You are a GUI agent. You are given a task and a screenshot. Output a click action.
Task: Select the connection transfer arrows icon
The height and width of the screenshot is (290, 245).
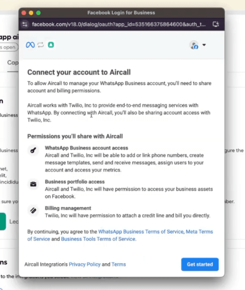(x=40, y=45)
